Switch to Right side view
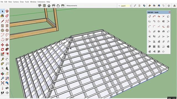This screenshot has width=177, height=99. (x=53, y=5)
